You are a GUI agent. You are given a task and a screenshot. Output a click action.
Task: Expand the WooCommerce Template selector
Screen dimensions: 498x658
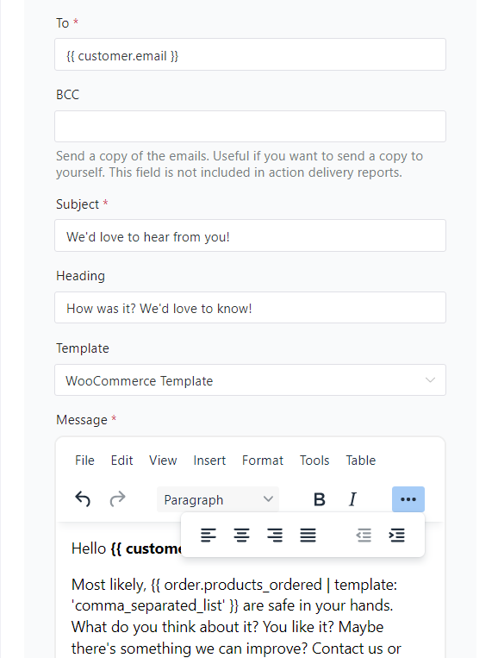(x=250, y=380)
